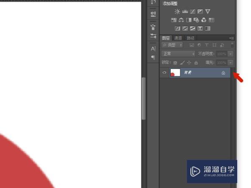
Task: Add a Color Balance adjustment (scales icon)
Action: 181,20
